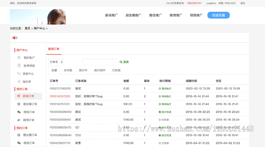Open 消息中心 in the sidebar
Screen dimensions: 265x147
28,73
